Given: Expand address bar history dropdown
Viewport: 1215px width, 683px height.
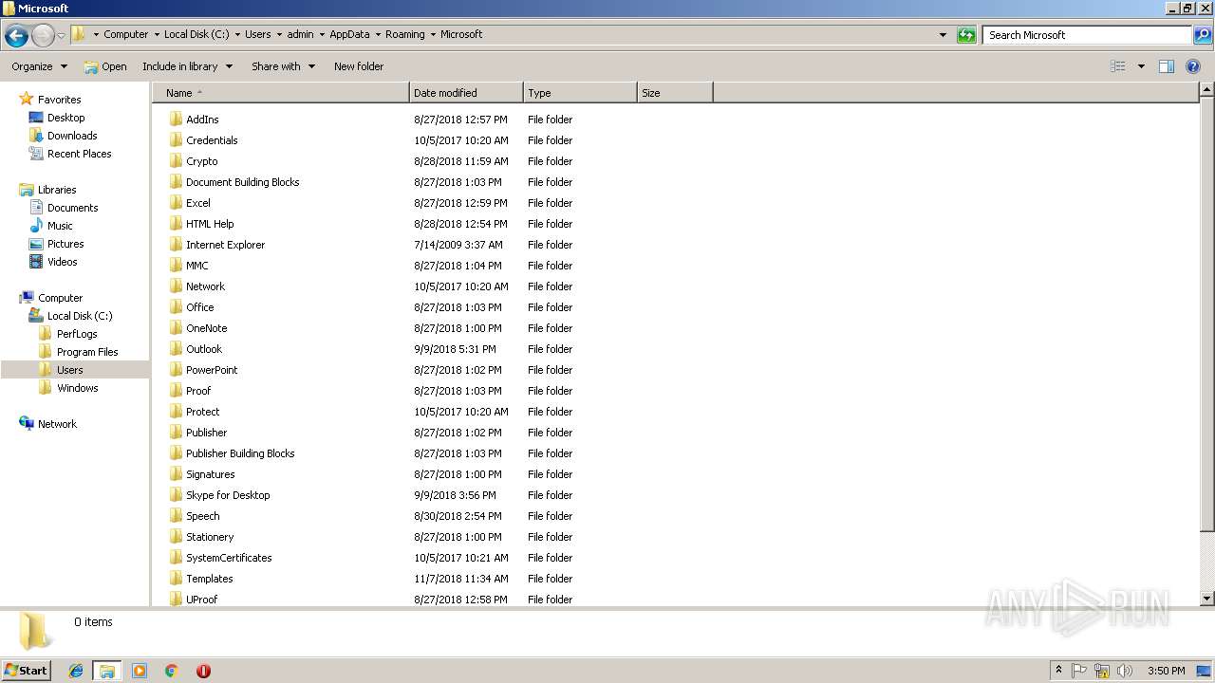Looking at the screenshot, I should (x=943, y=35).
